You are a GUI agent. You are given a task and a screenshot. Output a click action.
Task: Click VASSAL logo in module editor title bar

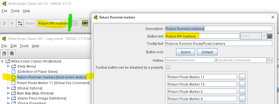[4, 38]
